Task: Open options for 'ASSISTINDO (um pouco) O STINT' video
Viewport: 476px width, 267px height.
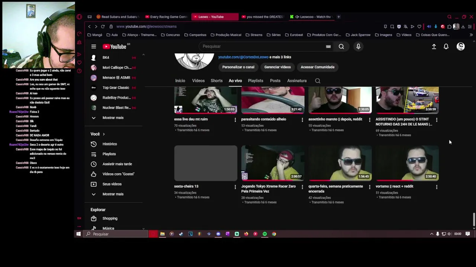Action: (x=437, y=120)
